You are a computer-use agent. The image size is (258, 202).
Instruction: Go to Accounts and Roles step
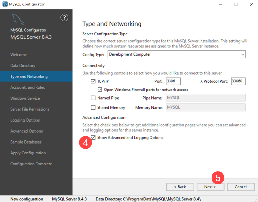[27, 87]
